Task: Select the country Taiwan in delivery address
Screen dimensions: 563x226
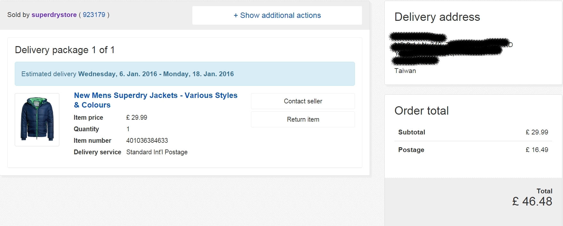Action: 405,71
